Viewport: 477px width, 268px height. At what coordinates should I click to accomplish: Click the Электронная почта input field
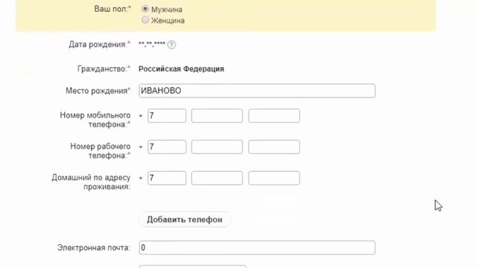(257, 248)
